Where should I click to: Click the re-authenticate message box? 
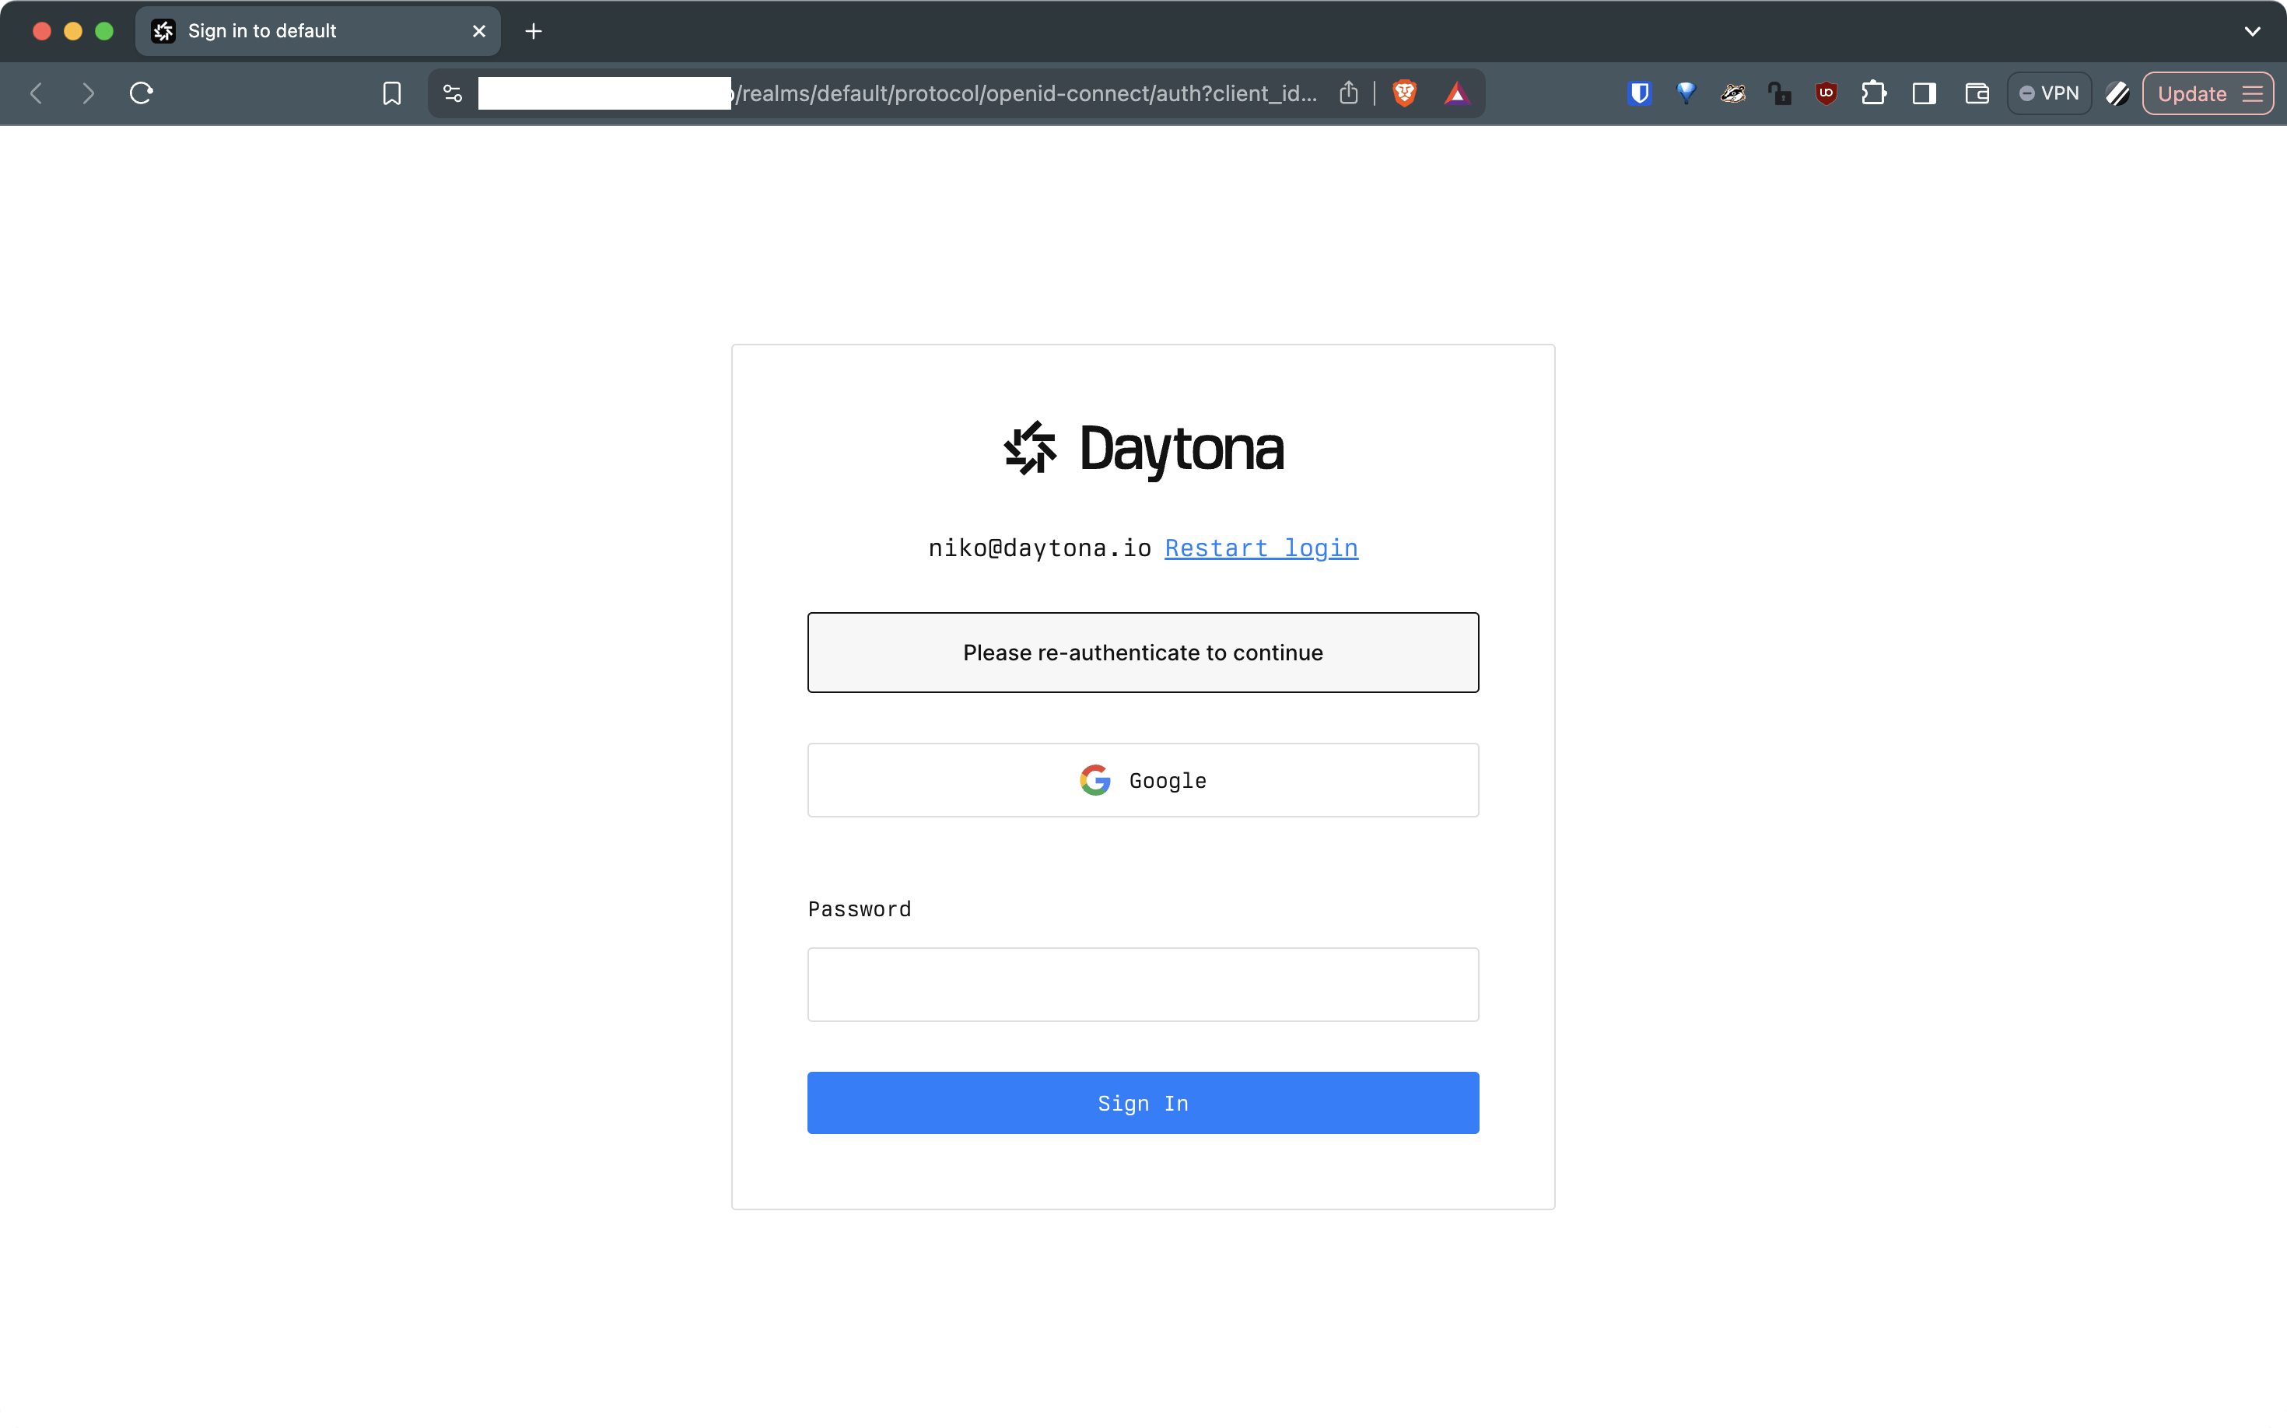click(1143, 653)
